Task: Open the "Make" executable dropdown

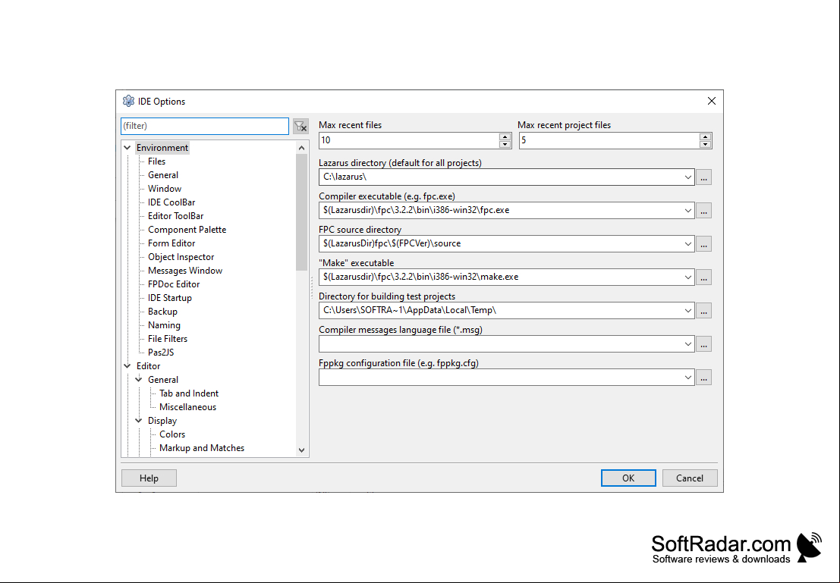Action: 687,277
